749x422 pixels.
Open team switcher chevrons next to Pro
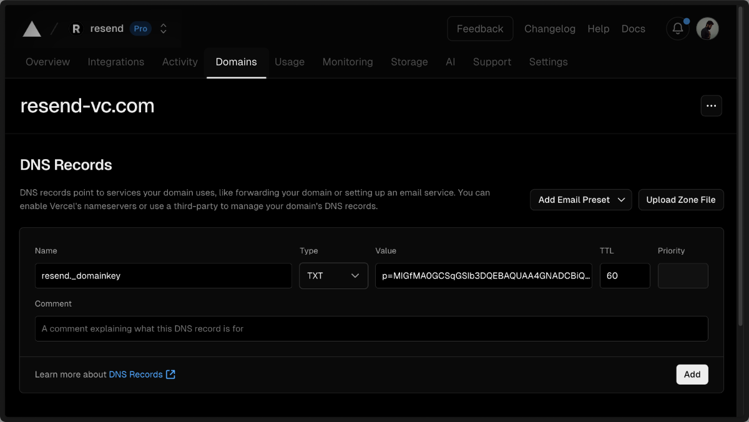pyautogui.click(x=164, y=29)
